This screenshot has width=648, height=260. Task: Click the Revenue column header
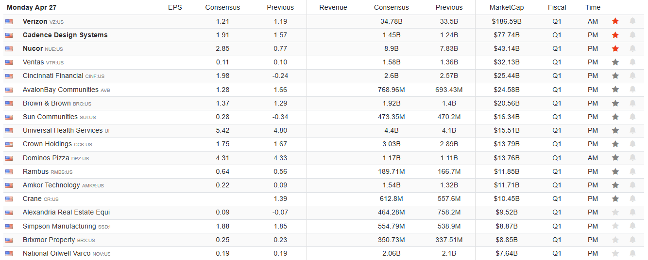click(x=333, y=7)
